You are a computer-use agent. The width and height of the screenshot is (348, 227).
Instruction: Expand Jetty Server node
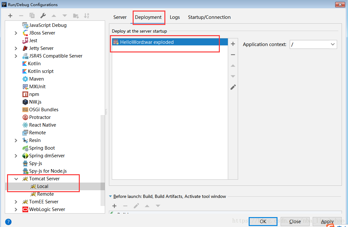16,48
